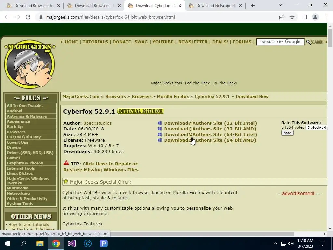The height and width of the screenshot is (250, 333).
Task: Open How To and Tutorials news link
Action: [29, 224]
